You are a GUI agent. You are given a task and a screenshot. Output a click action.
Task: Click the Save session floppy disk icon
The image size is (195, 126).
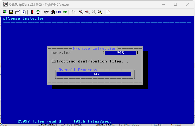coord(11,12)
